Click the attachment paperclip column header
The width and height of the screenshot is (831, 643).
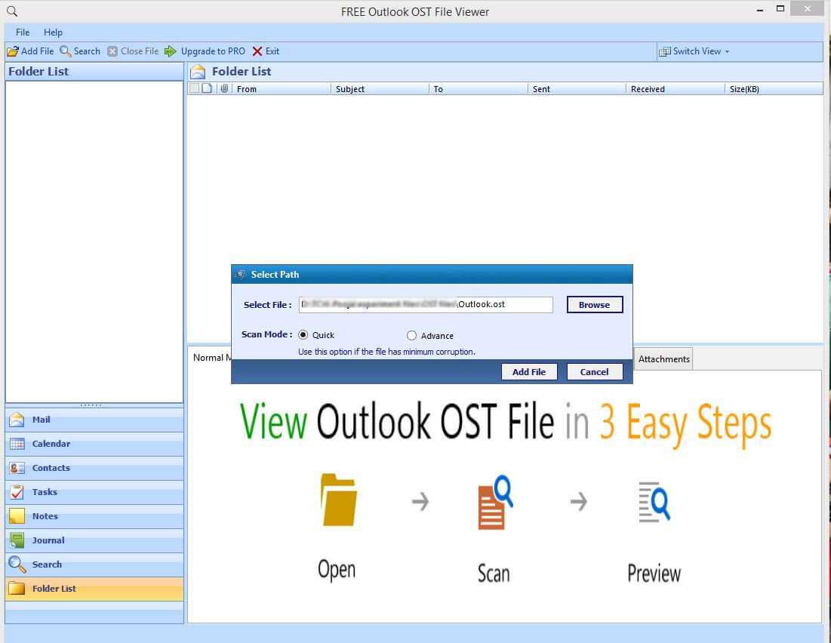tap(225, 88)
